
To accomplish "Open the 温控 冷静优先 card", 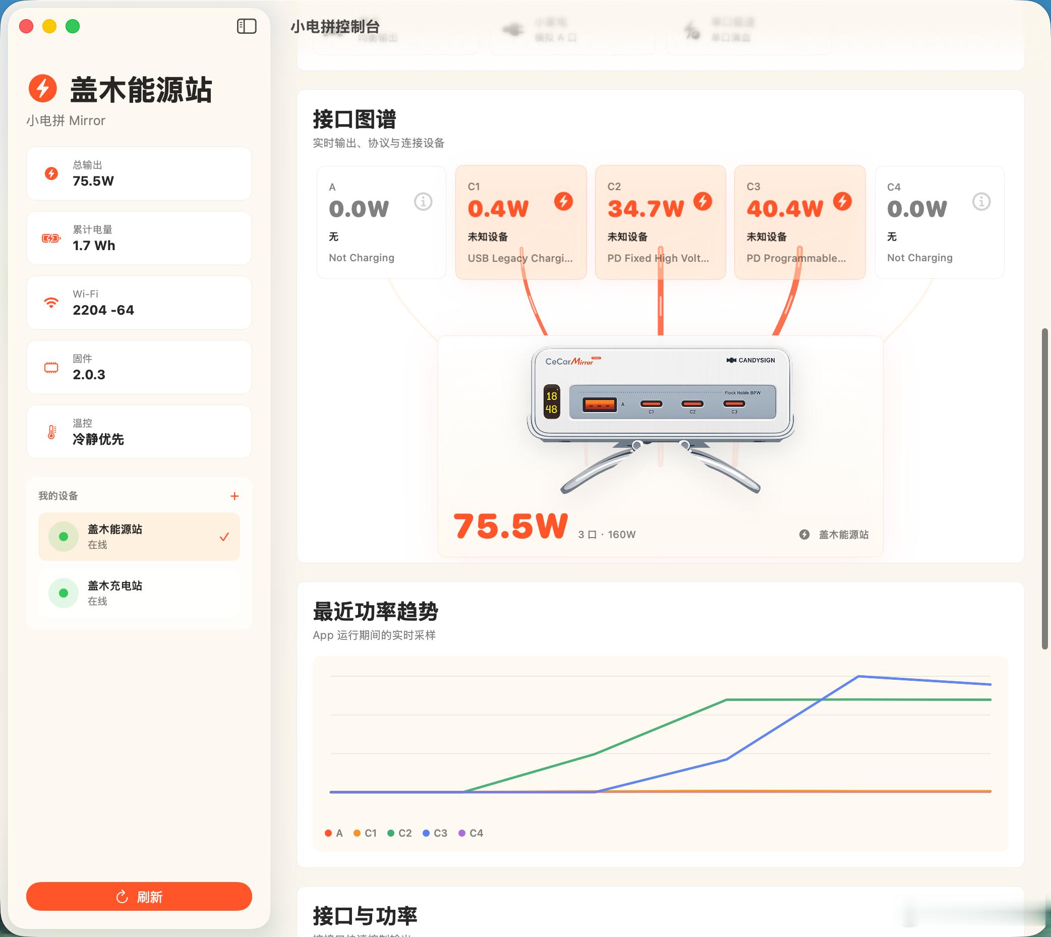I will click(139, 432).
